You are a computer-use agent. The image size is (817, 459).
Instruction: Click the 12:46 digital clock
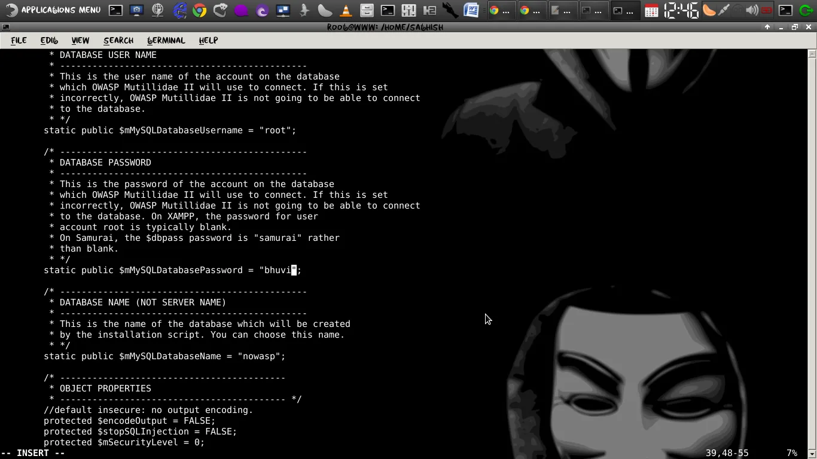(681, 10)
